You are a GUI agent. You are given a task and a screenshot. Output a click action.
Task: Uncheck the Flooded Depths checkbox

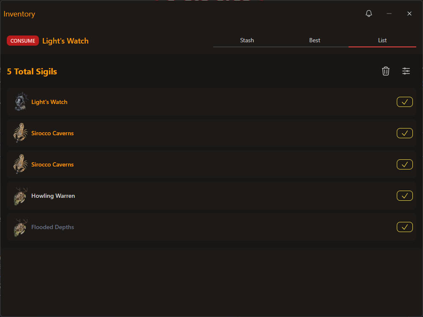[x=404, y=227]
